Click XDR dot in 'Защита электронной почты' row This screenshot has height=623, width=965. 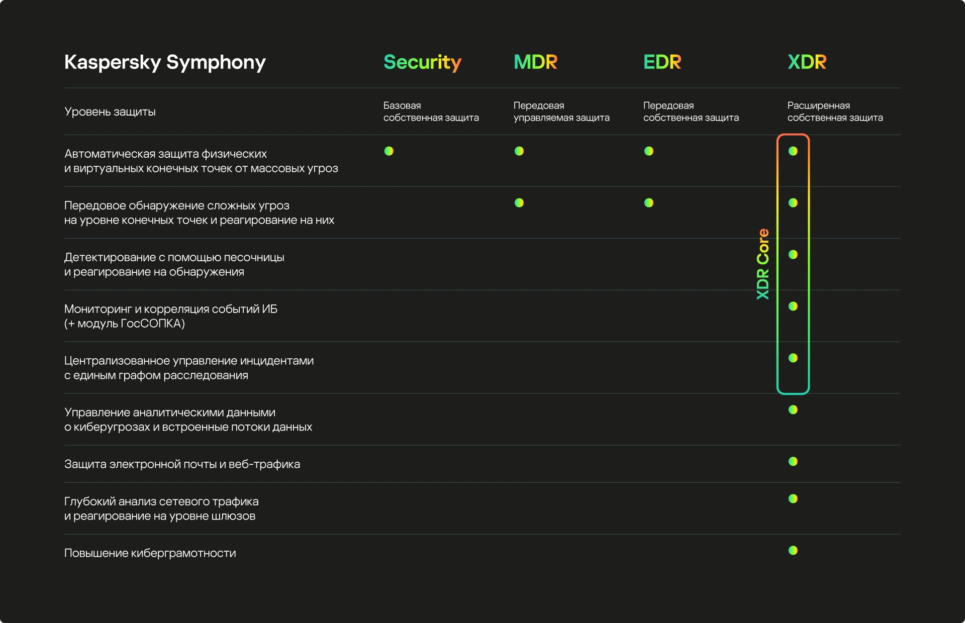point(793,462)
